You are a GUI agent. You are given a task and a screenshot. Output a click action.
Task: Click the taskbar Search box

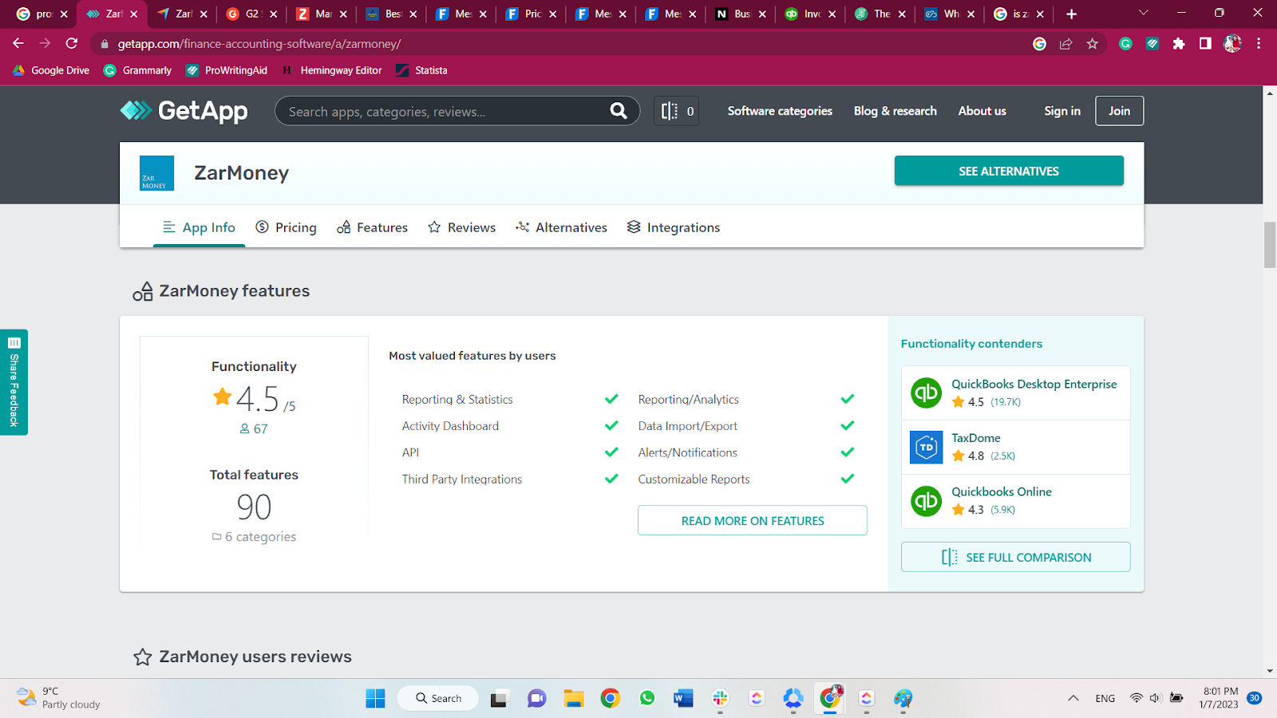click(438, 698)
